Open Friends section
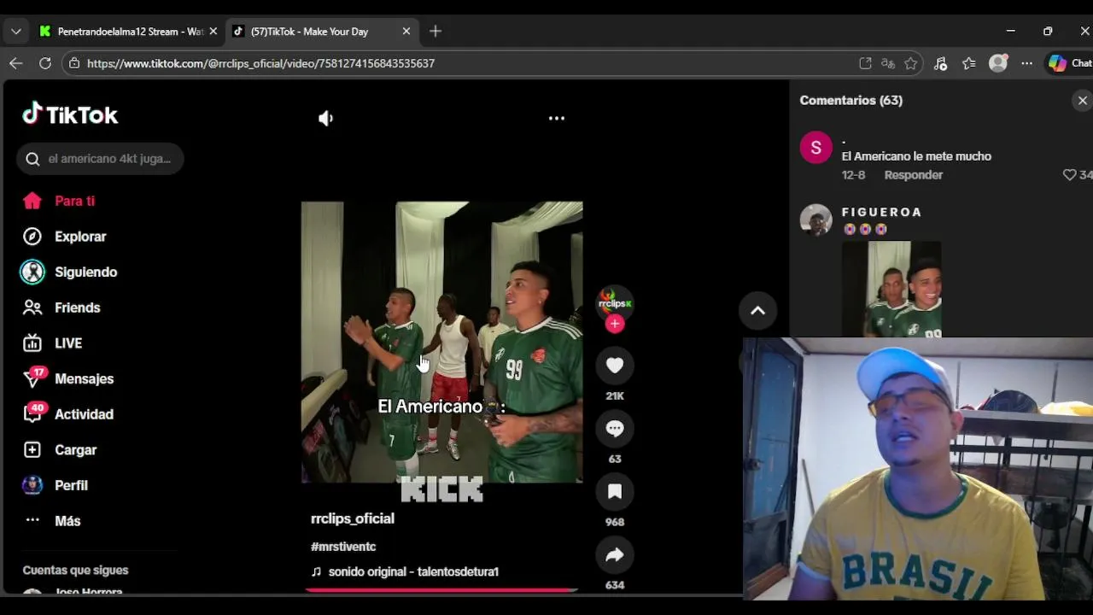 point(61,307)
